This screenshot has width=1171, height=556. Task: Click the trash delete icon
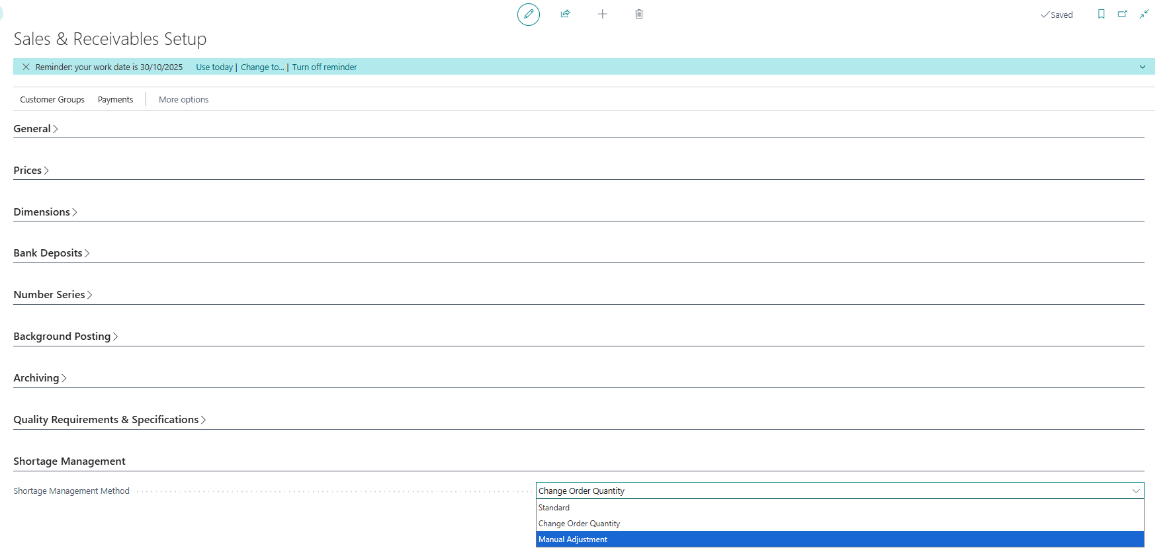(x=638, y=14)
